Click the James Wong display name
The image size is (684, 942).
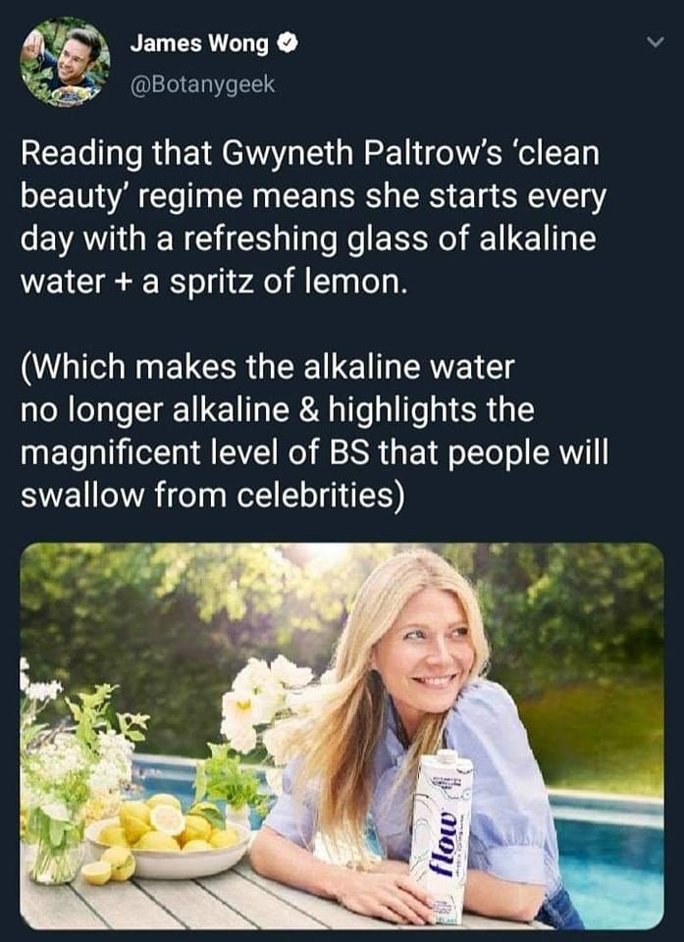click(x=201, y=44)
